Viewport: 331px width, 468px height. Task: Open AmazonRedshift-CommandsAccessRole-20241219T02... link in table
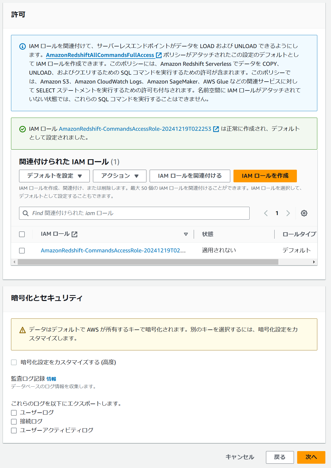click(x=113, y=251)
